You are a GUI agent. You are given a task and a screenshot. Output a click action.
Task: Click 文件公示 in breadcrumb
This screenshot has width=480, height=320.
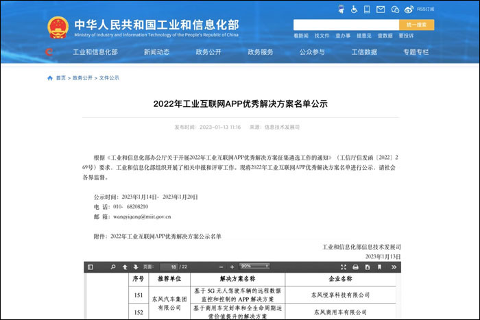tap(109, 78)
